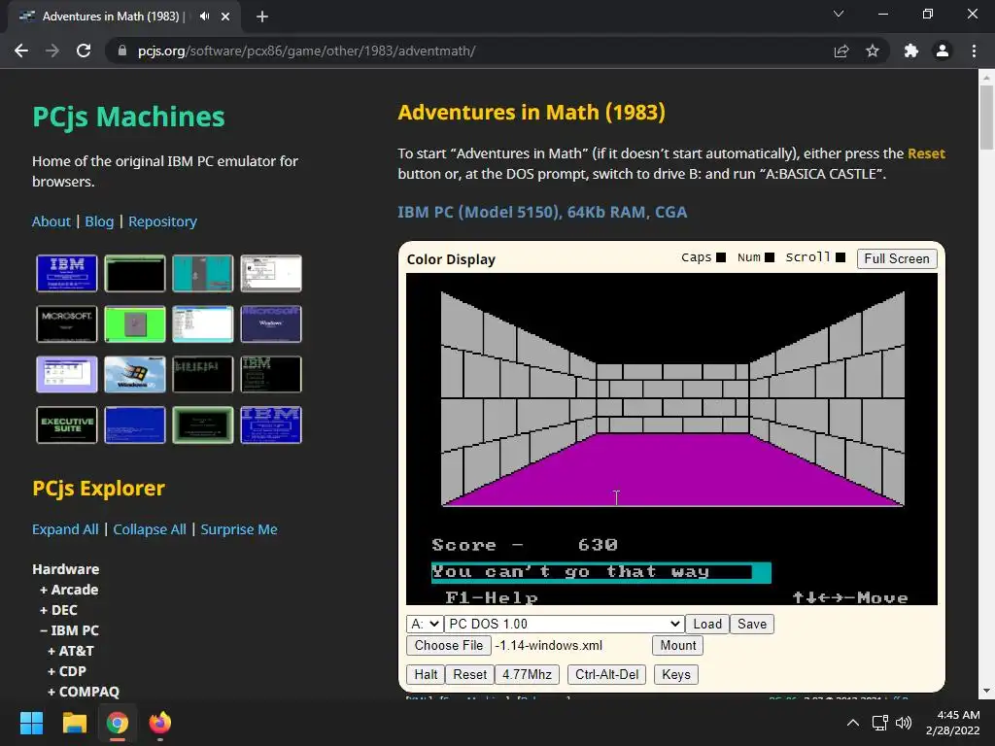Open the green-background thumbnail
The image size is (995, 746).
(134, 324)
